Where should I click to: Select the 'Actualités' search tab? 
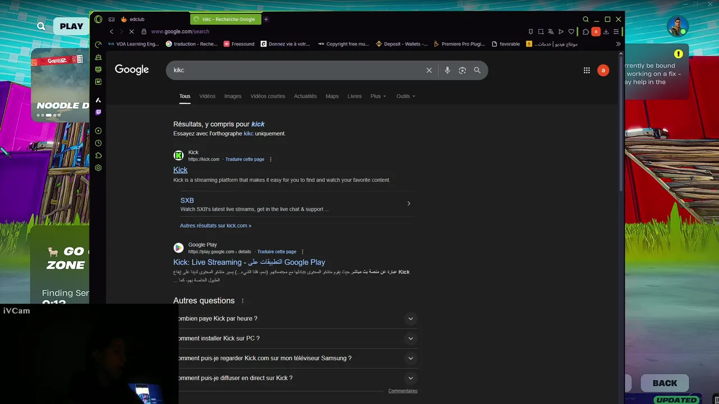point(305,96)
